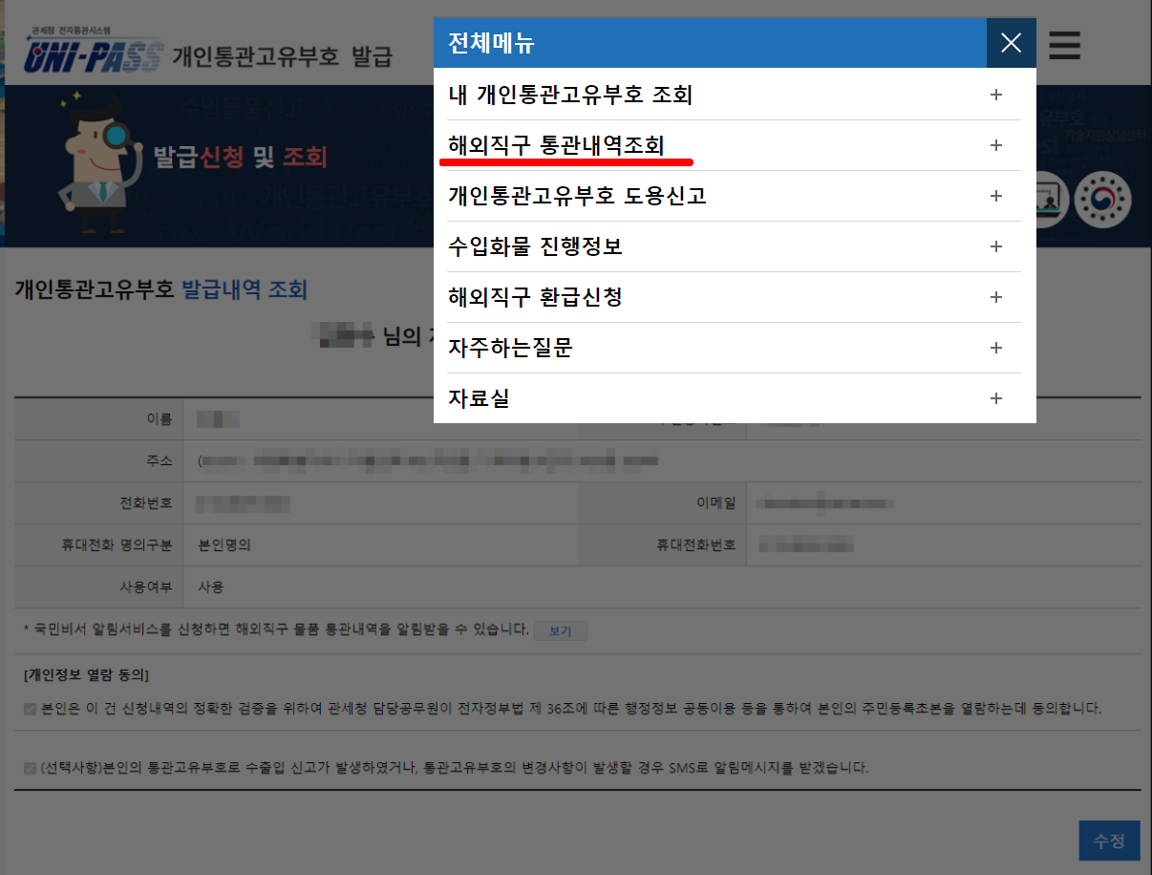
Task: Click [개인정보 열람 동의] heading
Action: (87, 675)
